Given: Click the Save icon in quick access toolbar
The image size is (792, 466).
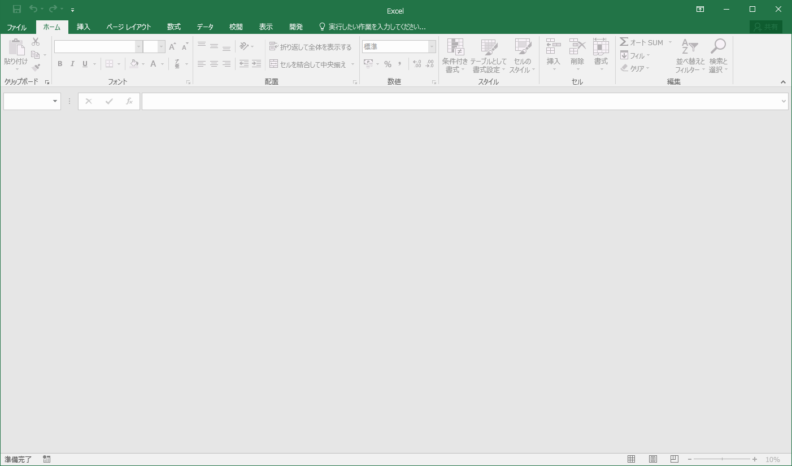Looking at the screenshot, I should pos(17,9).
